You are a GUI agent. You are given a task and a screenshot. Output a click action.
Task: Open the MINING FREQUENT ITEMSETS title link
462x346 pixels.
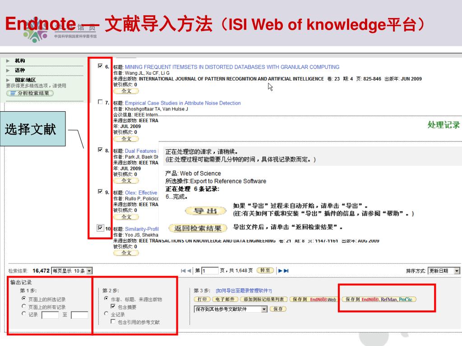[232, 67]
